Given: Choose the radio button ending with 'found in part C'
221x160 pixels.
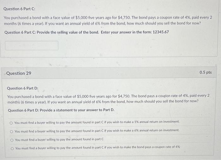Looking at the screenshot, I should pyautogui.click(x=12, y=140).
